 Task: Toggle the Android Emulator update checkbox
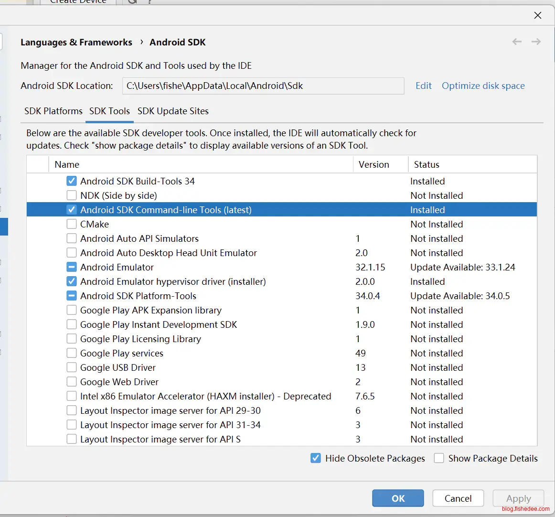[72, 267]
